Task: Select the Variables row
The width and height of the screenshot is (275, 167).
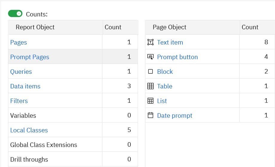Action: (23, 116)
